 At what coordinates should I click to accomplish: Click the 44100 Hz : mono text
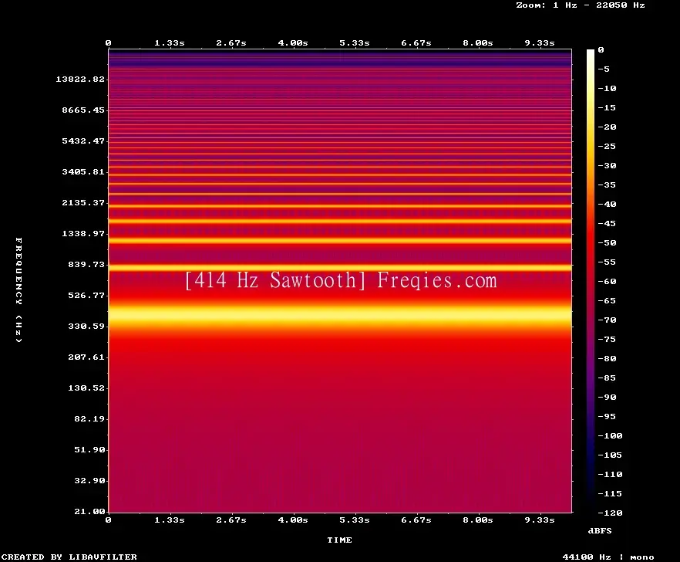608,557
